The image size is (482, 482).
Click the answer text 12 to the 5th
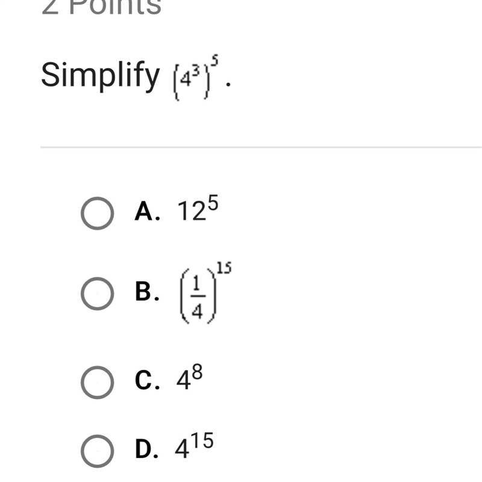pyautogui.click(x=198, y=208)
